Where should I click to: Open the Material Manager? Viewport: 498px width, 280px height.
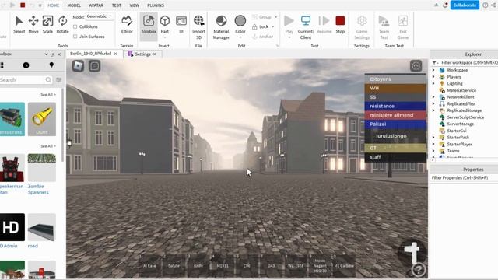click(x=221, y=27)
